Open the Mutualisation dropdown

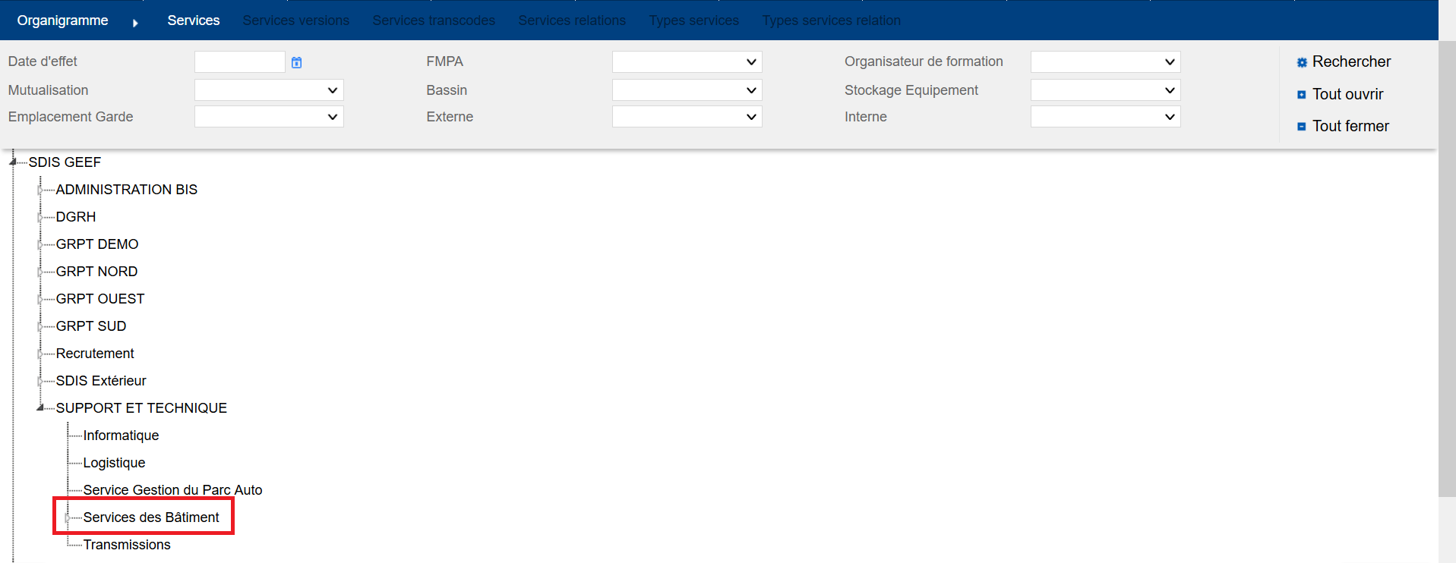pos(269,90)
